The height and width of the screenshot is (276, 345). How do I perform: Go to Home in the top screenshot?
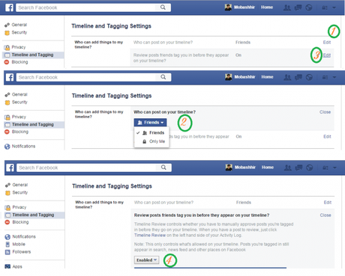click(x=267, y=7)
